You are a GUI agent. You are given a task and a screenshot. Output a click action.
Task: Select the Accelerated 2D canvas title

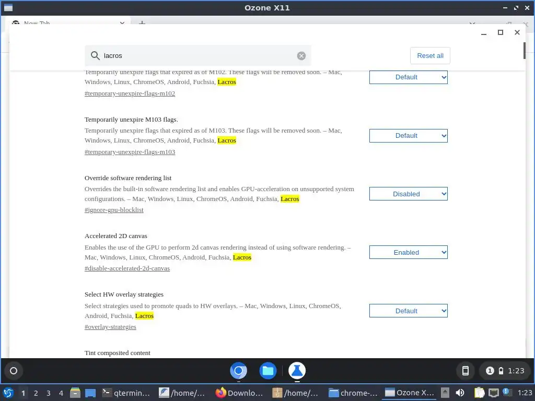(115, 236)
